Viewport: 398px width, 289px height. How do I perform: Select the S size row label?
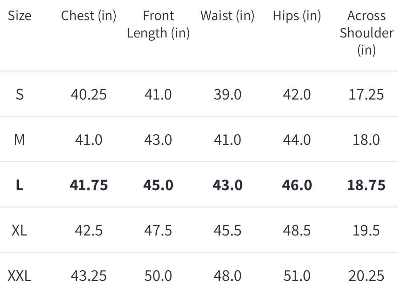(x=20, y=94)
